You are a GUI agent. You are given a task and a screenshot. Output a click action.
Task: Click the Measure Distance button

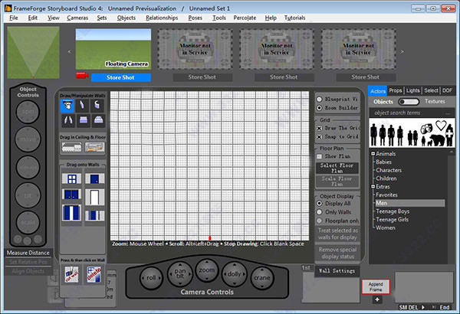(28, 253)
